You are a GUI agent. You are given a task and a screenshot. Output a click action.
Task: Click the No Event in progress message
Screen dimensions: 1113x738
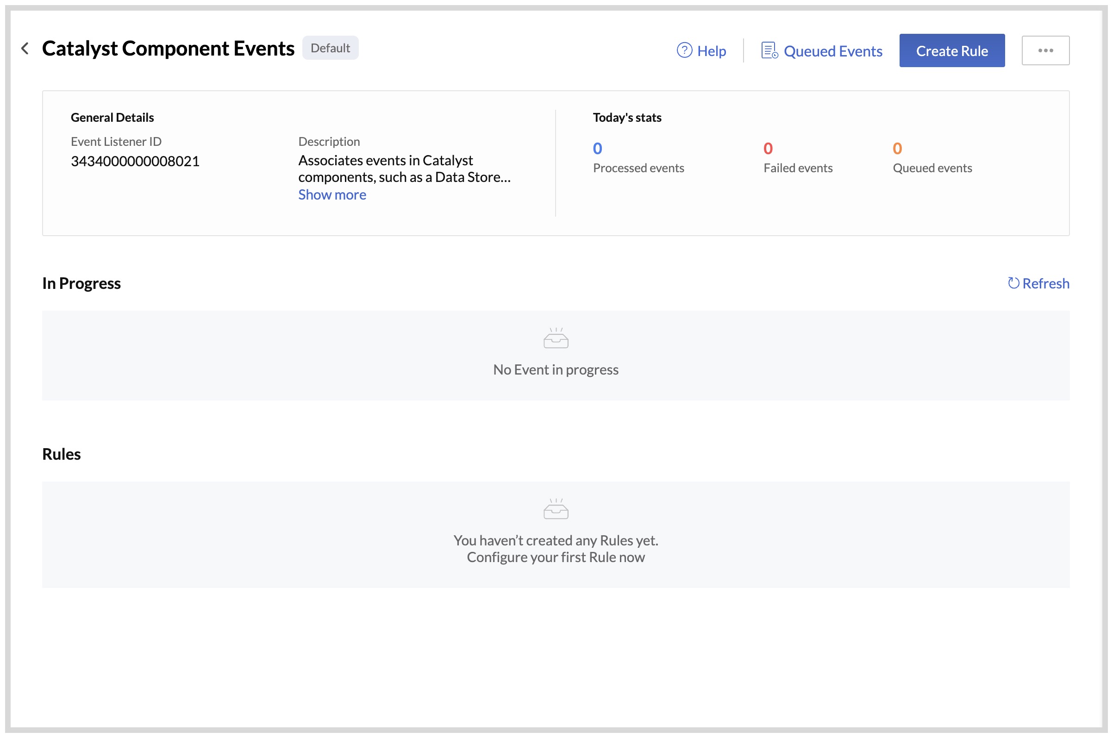556,370
